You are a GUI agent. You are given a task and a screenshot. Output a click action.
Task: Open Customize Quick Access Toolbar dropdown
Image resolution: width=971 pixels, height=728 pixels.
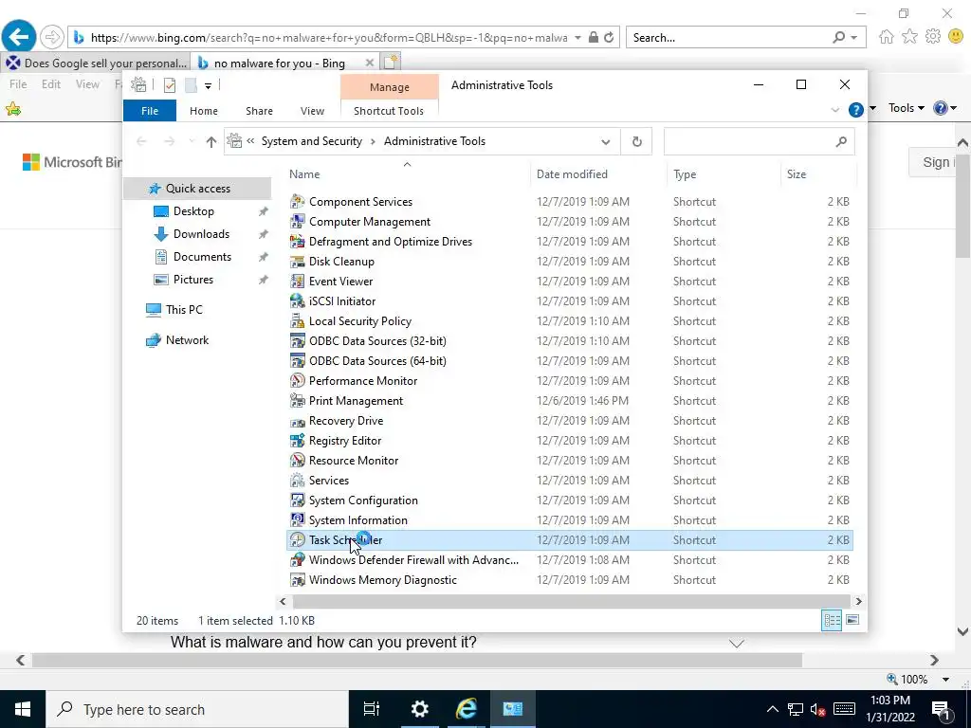pos(208,86)
